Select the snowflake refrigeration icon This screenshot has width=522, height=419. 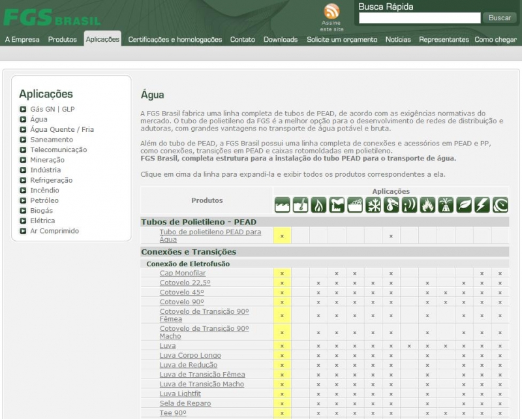[x=373, y=204]
